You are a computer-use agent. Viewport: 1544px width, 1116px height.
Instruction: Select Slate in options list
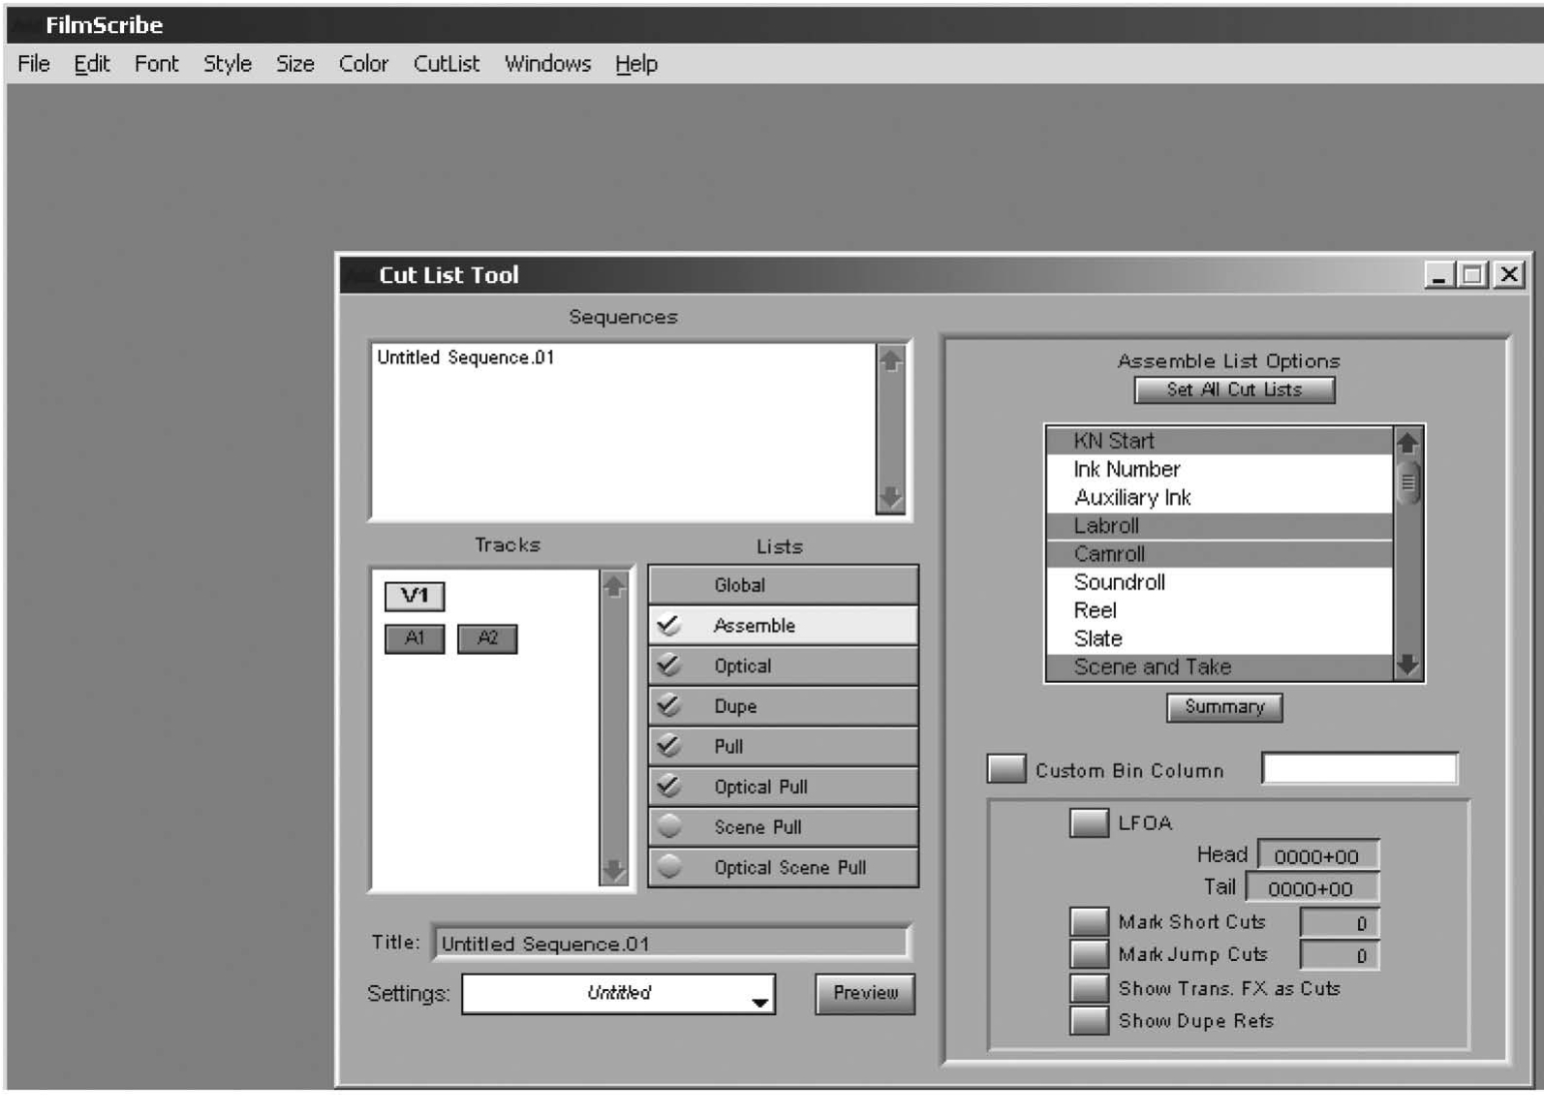[x=1220, y=638]
